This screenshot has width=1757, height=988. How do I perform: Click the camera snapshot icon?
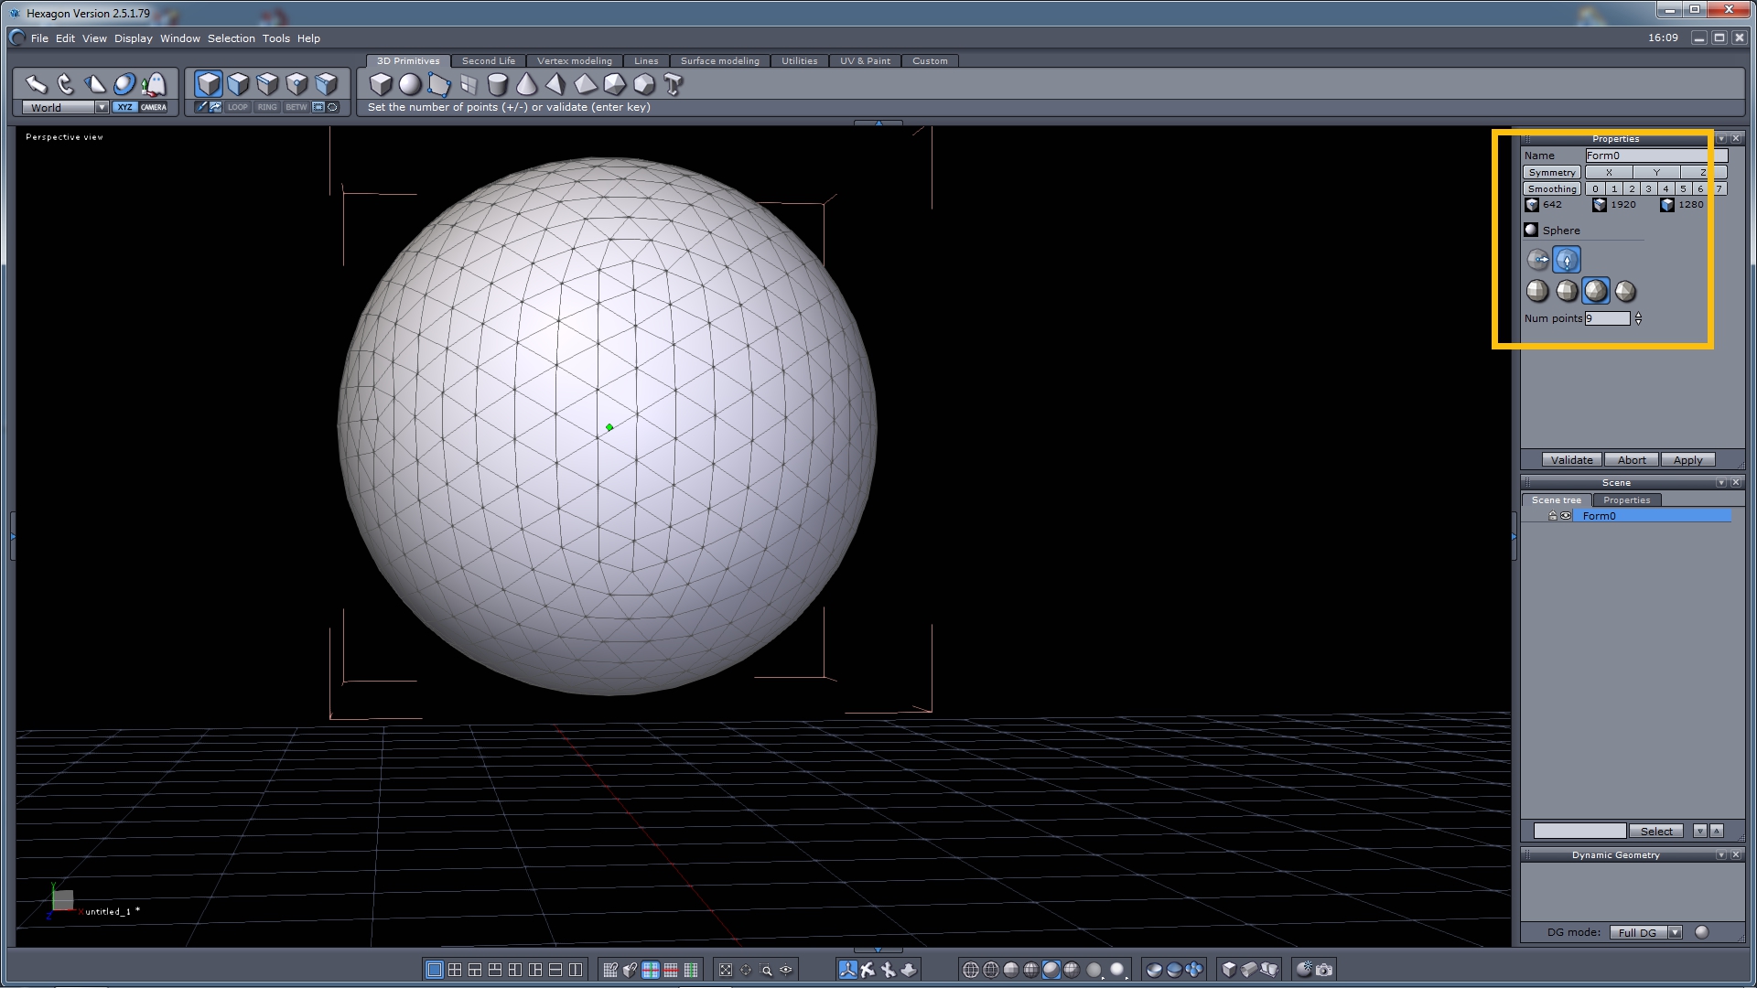coord(1324,970)
